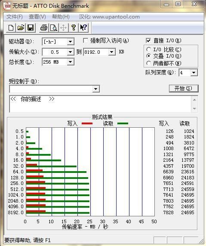The height and width of the screenshot is (246, 206).
Task: Uncheck the 直接 I/O checkbox
Action: (148, 40)
